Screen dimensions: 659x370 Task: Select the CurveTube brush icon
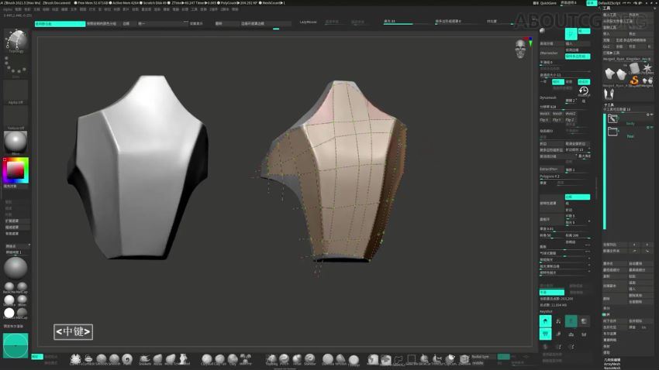coord(75,359)
